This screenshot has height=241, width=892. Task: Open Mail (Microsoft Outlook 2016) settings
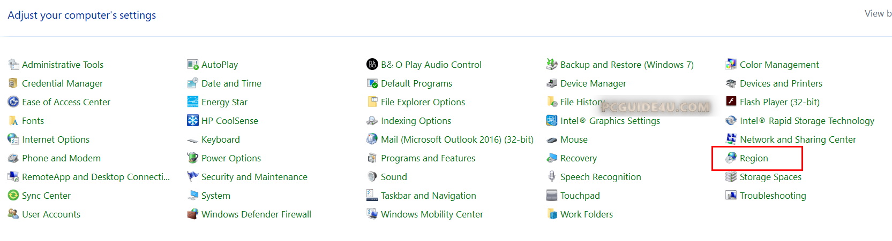coord(456,139)
